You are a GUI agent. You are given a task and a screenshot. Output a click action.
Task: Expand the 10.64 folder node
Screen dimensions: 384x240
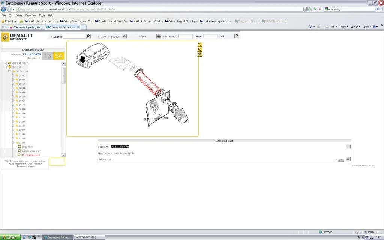point(13,100)
